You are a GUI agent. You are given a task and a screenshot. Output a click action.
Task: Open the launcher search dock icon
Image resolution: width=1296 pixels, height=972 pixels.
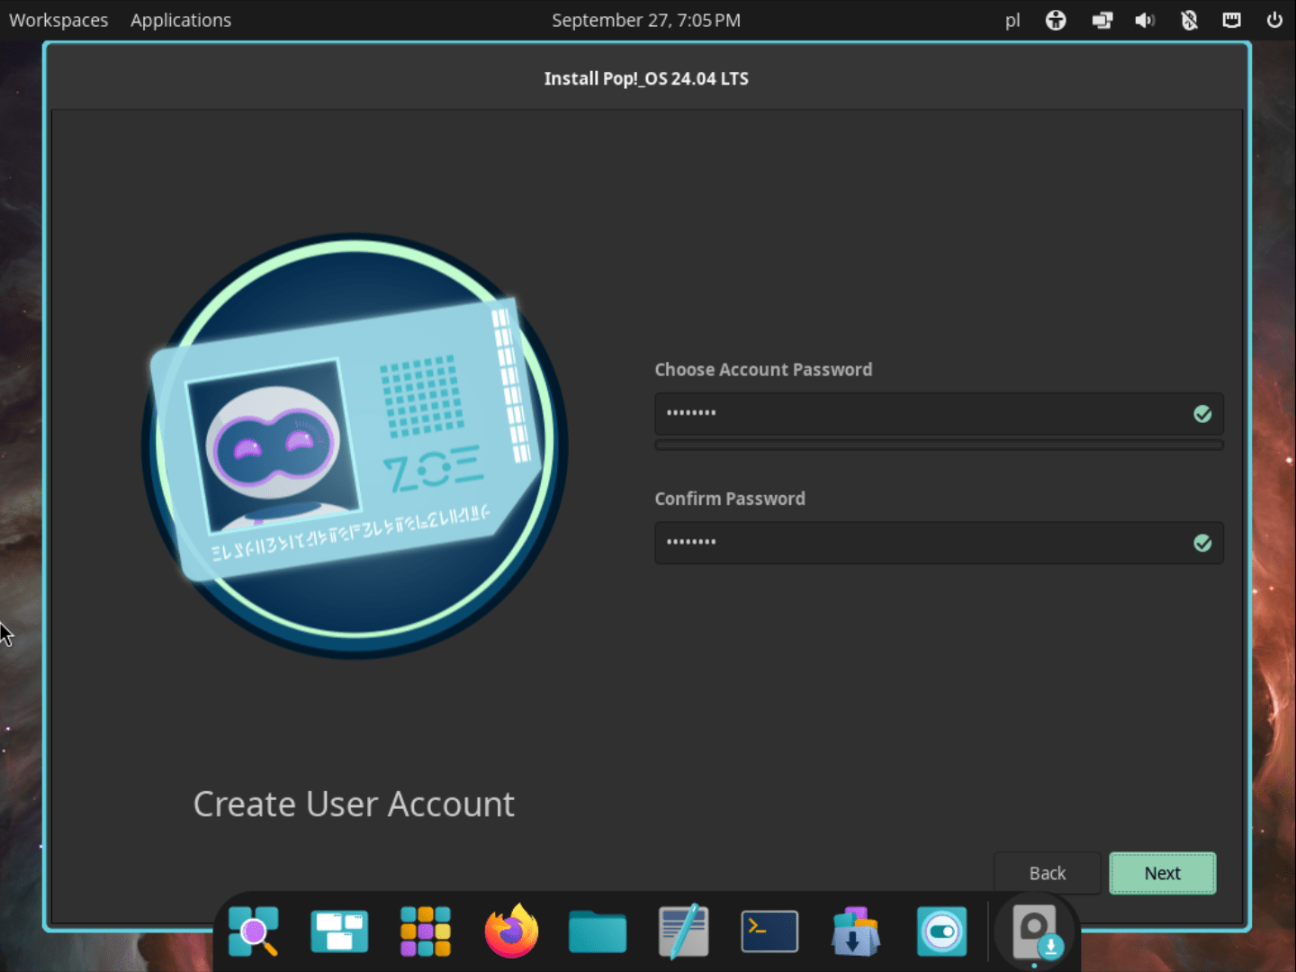click(x=253, y=931)
